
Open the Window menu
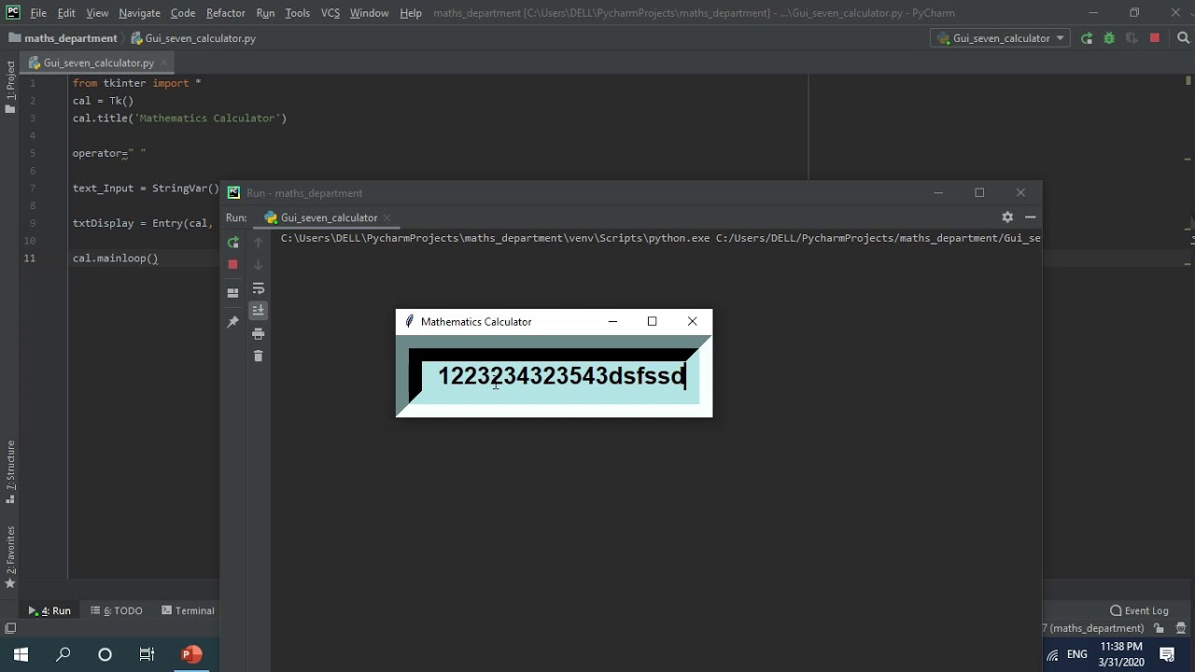click(370, 13)
